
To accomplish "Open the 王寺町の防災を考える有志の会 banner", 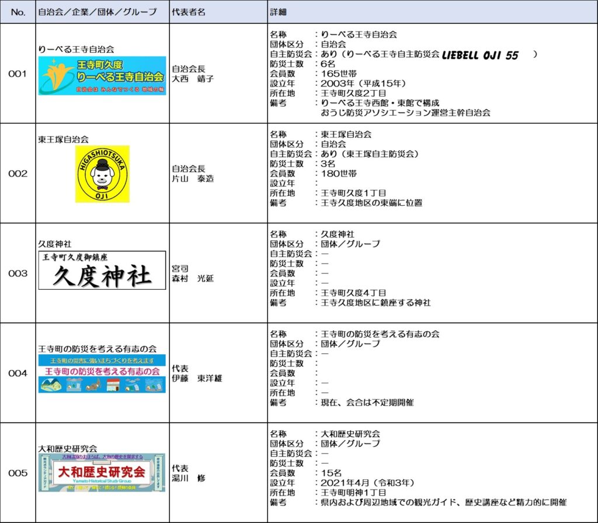I will click(102, 373).
